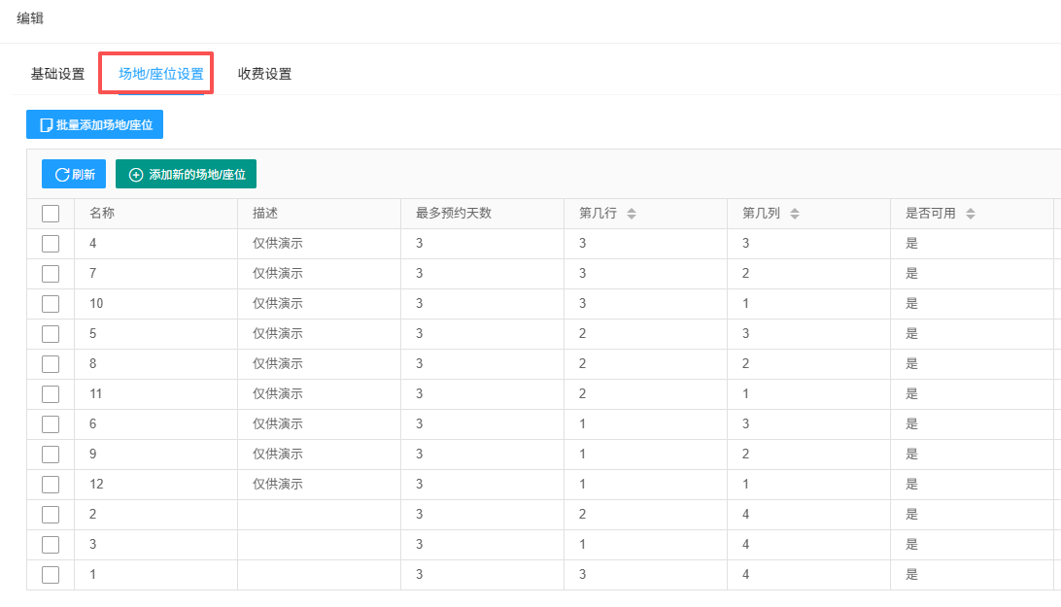Viewport: 1061px width, 607px height.
Task: Tick the checkbox for row named 12
Action: point(51,485)
